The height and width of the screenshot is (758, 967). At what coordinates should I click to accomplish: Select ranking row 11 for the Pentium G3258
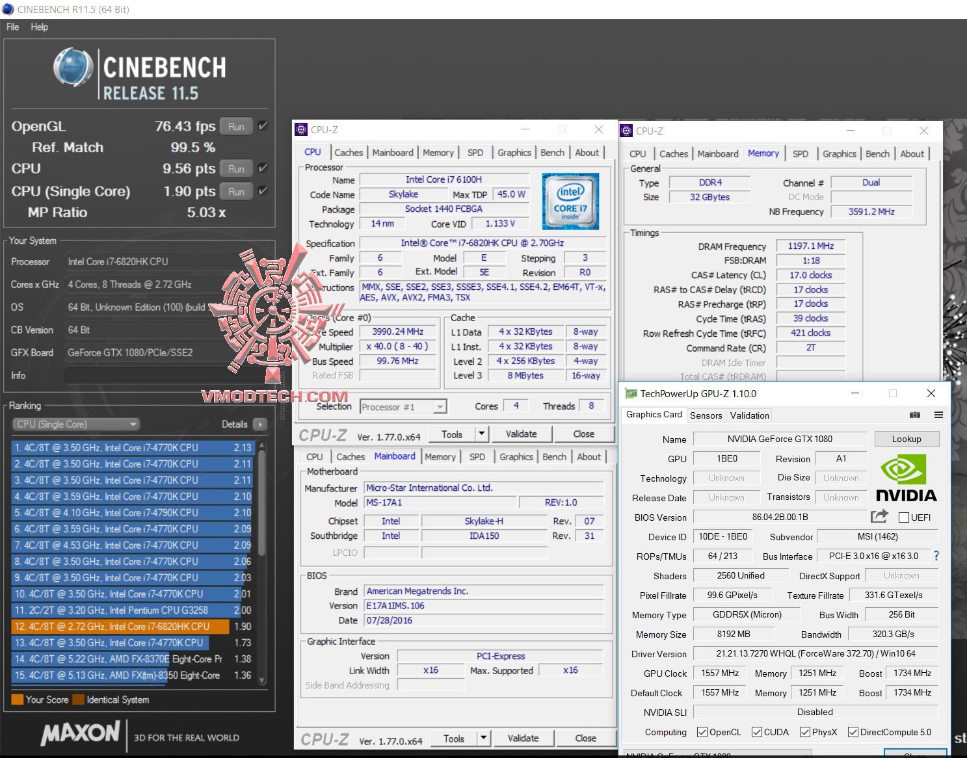point(132,610)
